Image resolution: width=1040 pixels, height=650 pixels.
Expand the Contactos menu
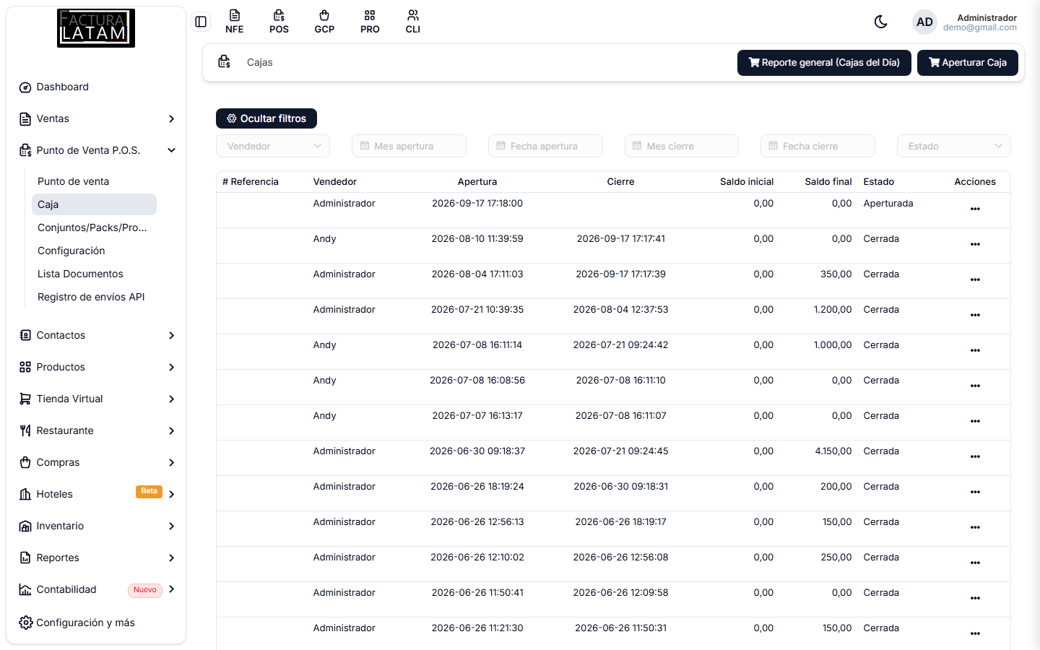(96, 335)
